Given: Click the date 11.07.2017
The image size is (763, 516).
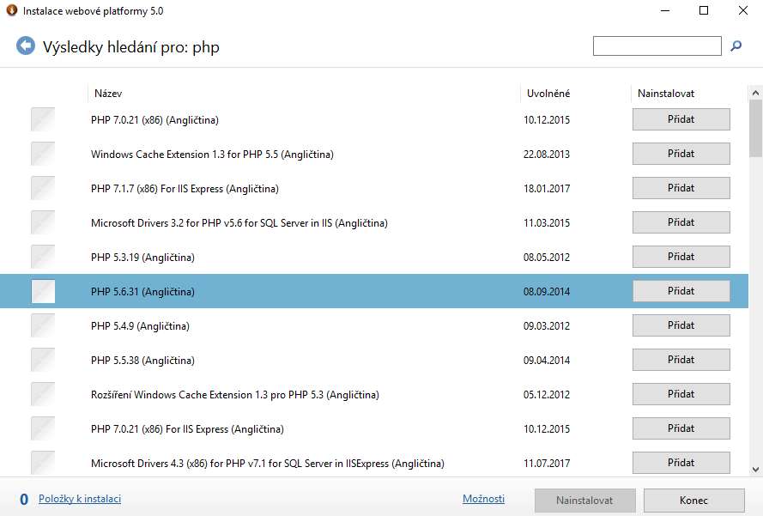Looking at the screenshot, I should tap(547, 464).
